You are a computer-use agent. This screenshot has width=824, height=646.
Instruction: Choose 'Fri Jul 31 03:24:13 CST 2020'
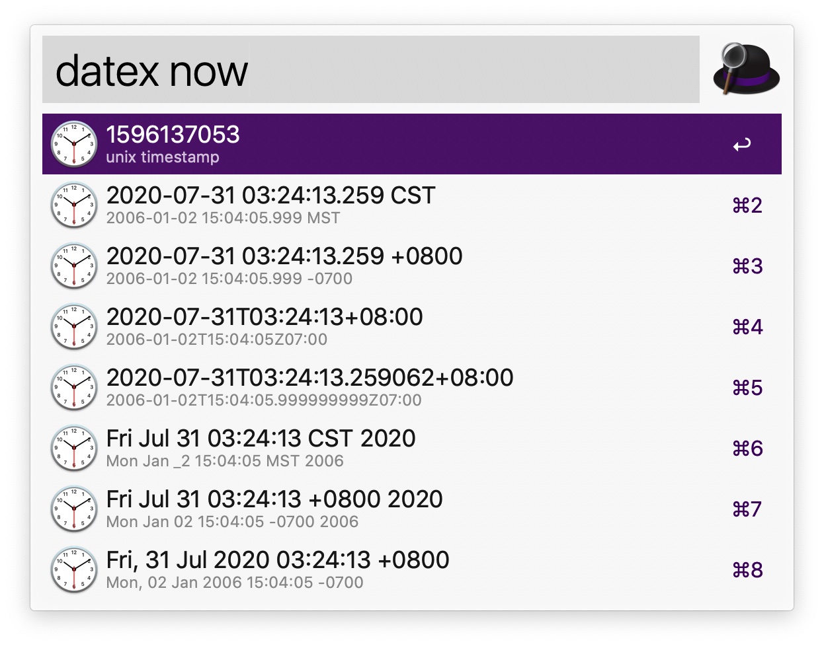pos(411,448)
